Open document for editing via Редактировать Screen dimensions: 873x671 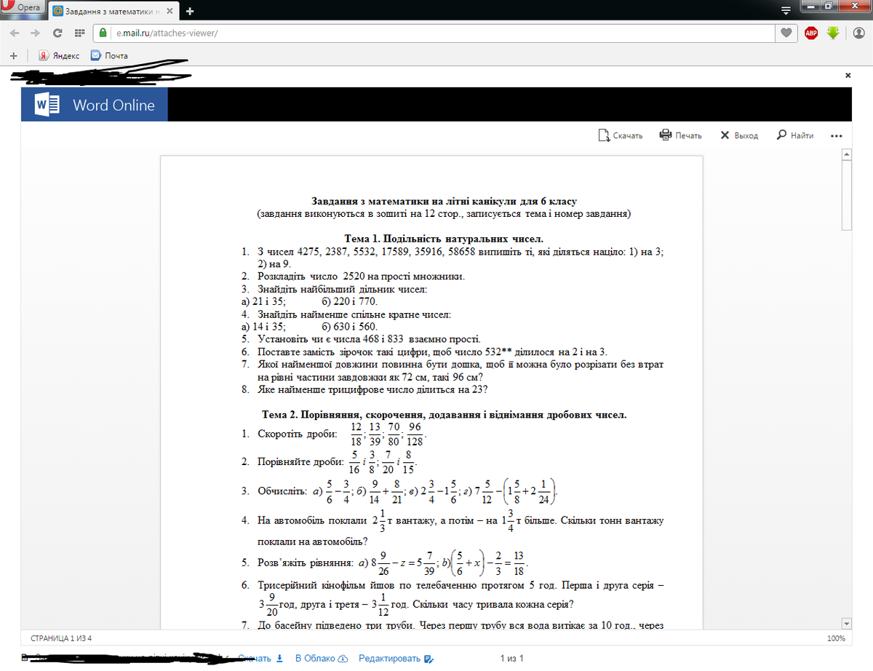pyautogui.click(x=396, y=658)
